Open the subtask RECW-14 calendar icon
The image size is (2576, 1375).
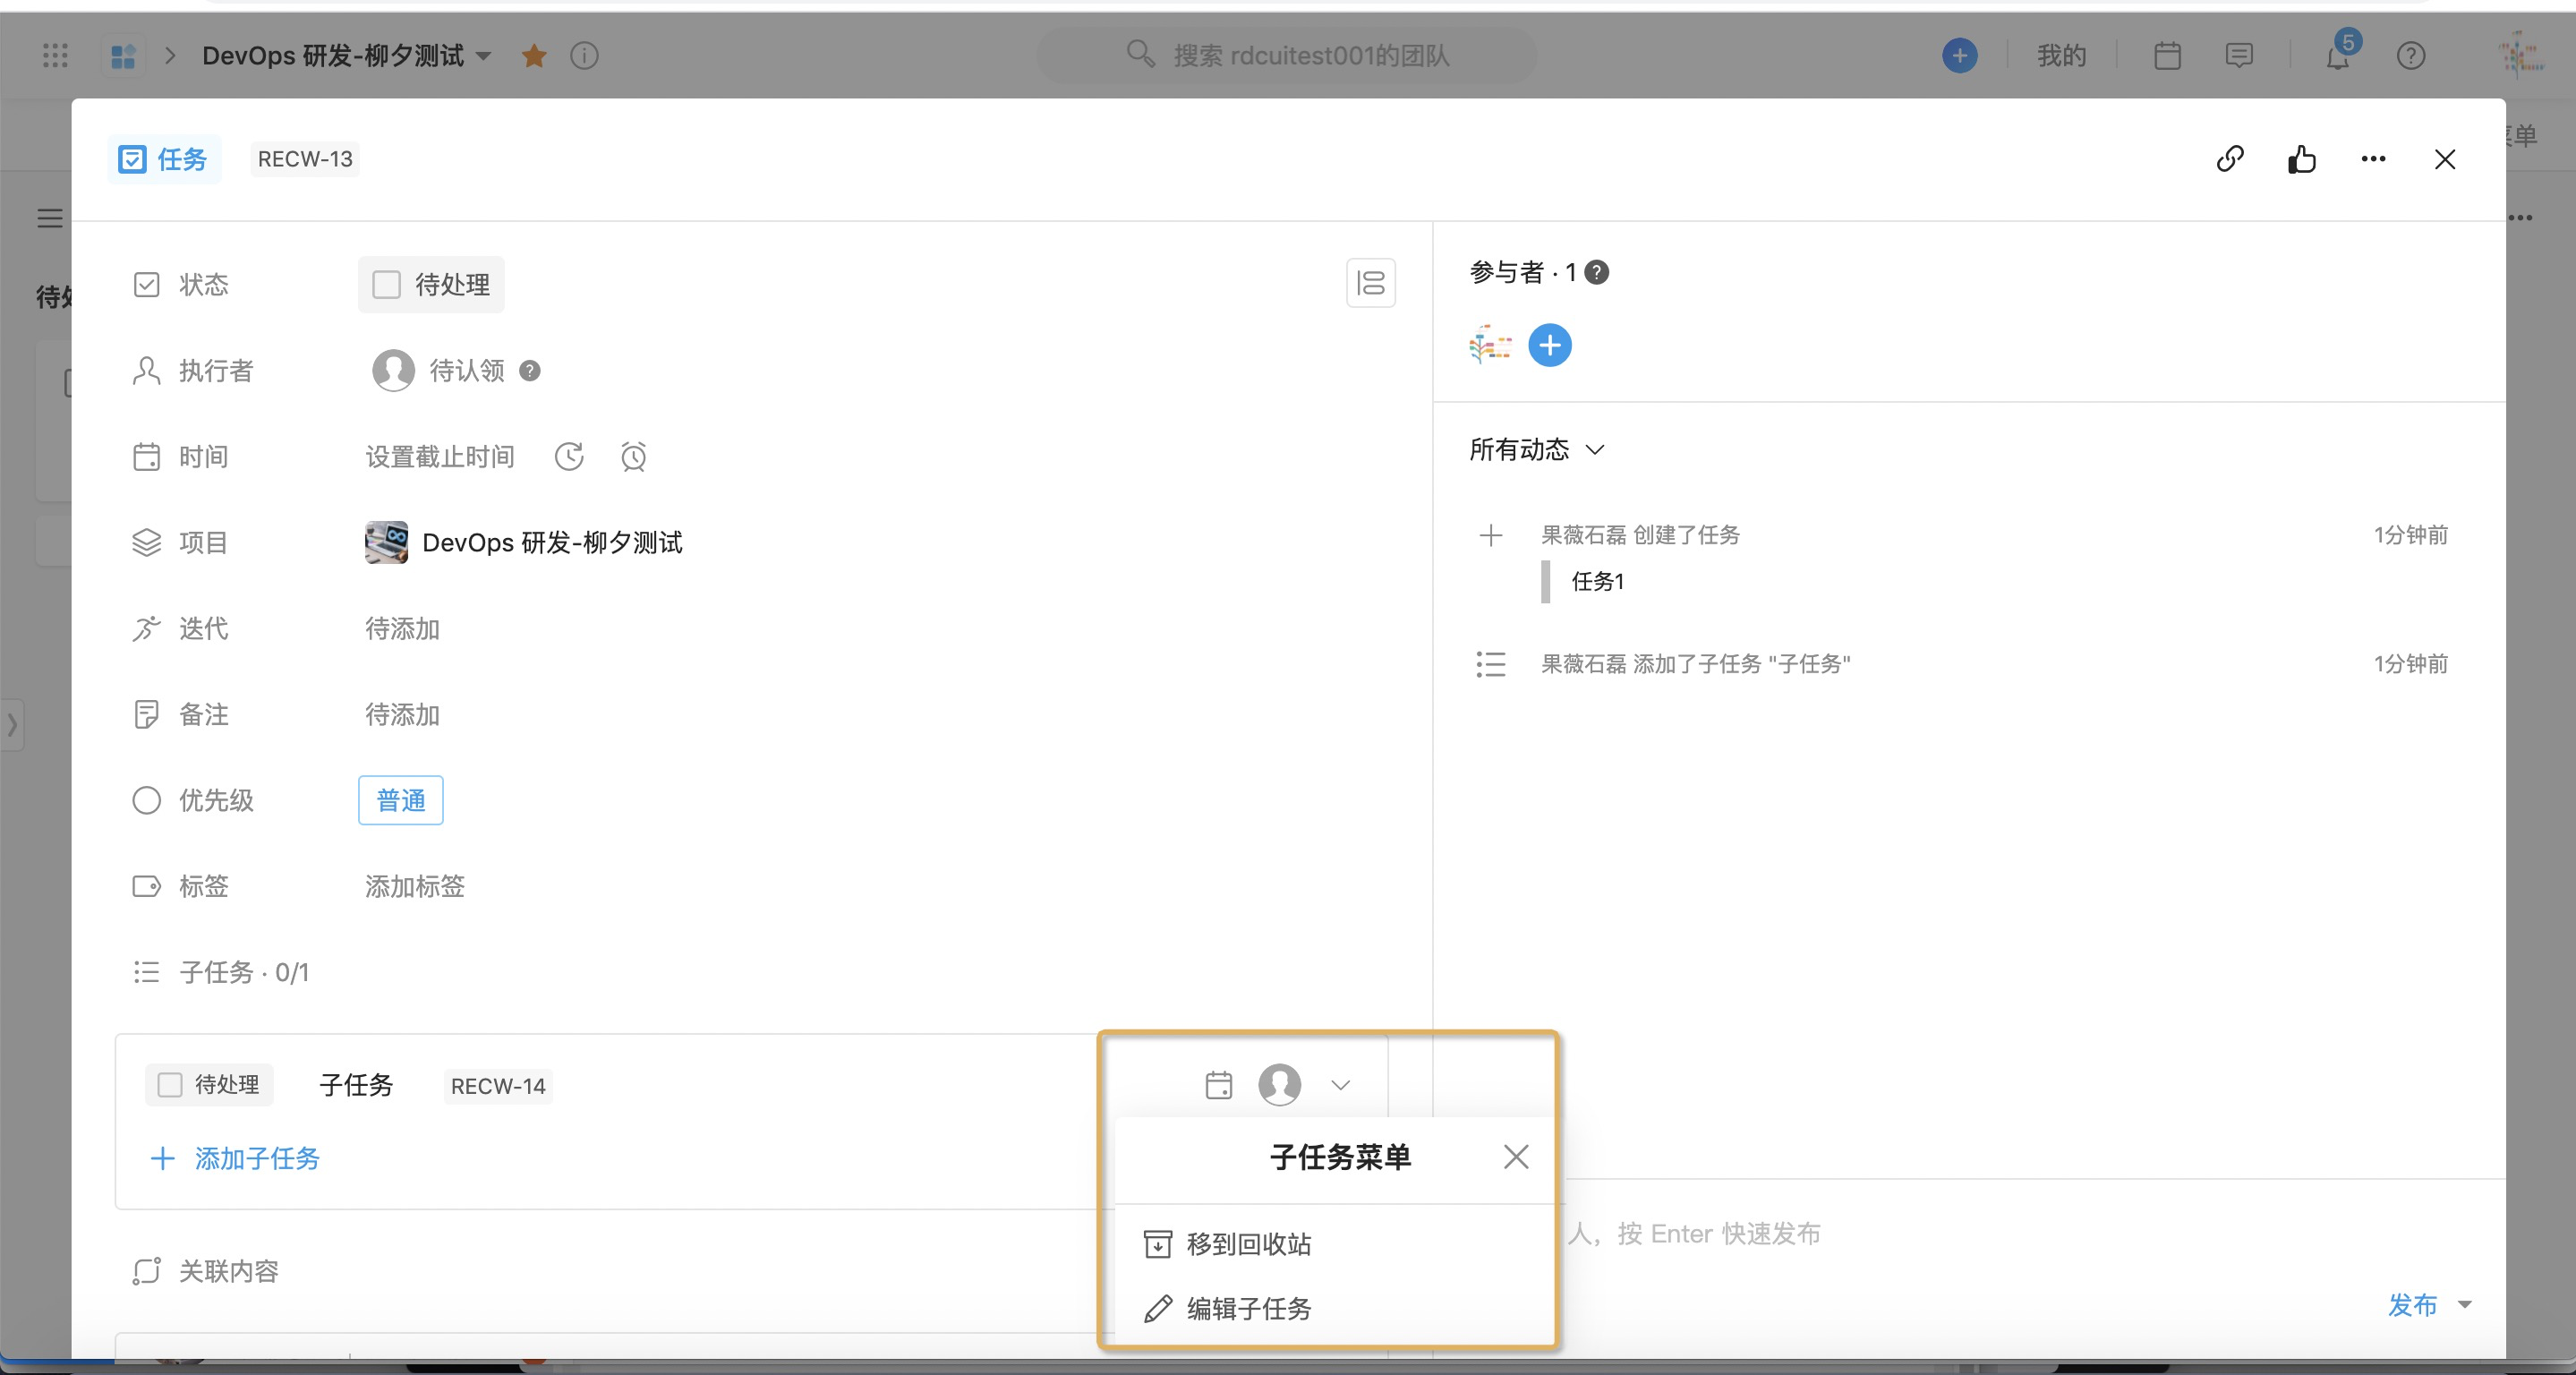[x=1218, y=1085]
